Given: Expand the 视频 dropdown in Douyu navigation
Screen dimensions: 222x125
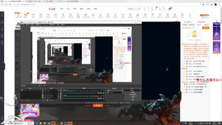Looking at the screenshot, I should [x=82, y=9].
